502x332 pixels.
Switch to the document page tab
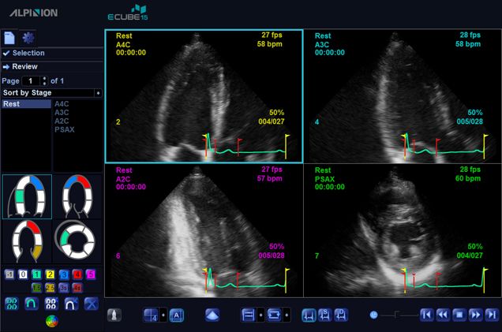(9, 38)
